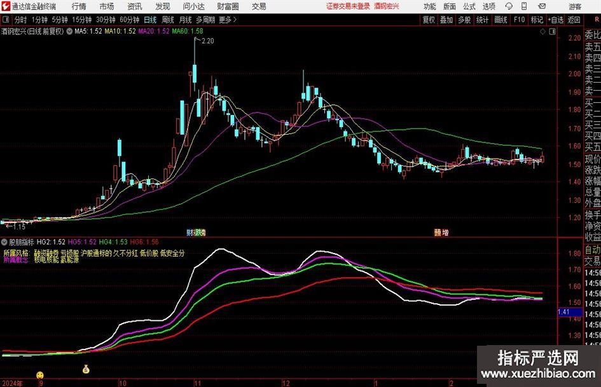Click the 2.20 high price label
The width and height of the screenshot is (601, 387).
click(208, 41)
